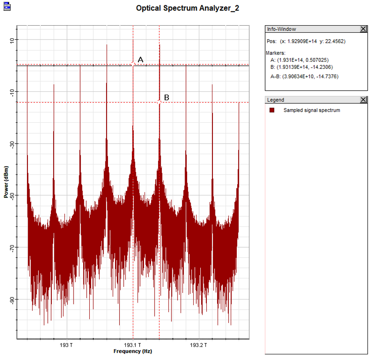Click the dark red legend color swatch
The width and height of the screenshot is (370, 357).
(272, 111)
